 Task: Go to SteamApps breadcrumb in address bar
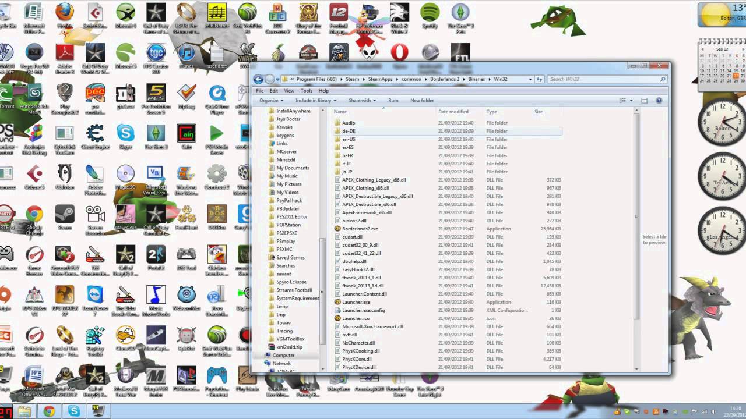tap(379, 79)
